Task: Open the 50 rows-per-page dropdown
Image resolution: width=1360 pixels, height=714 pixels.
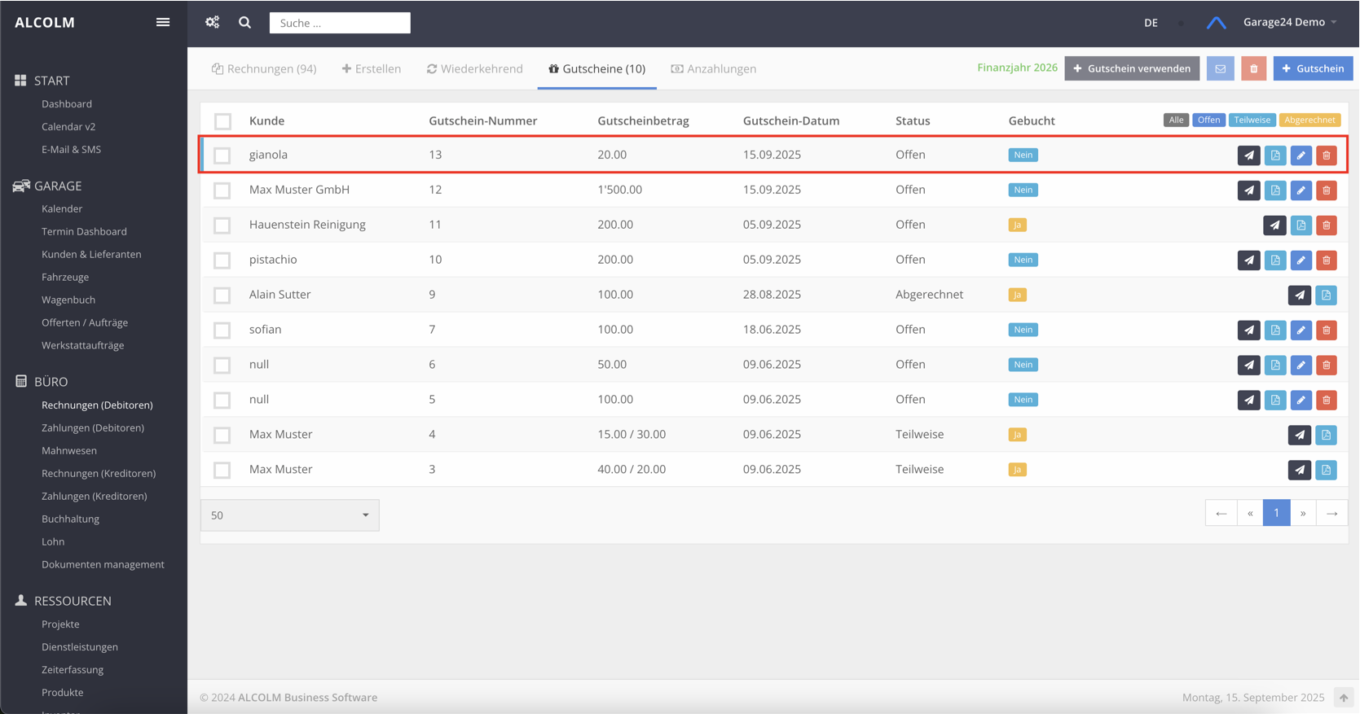Action: pyautogui.click(x=289, y=515)
